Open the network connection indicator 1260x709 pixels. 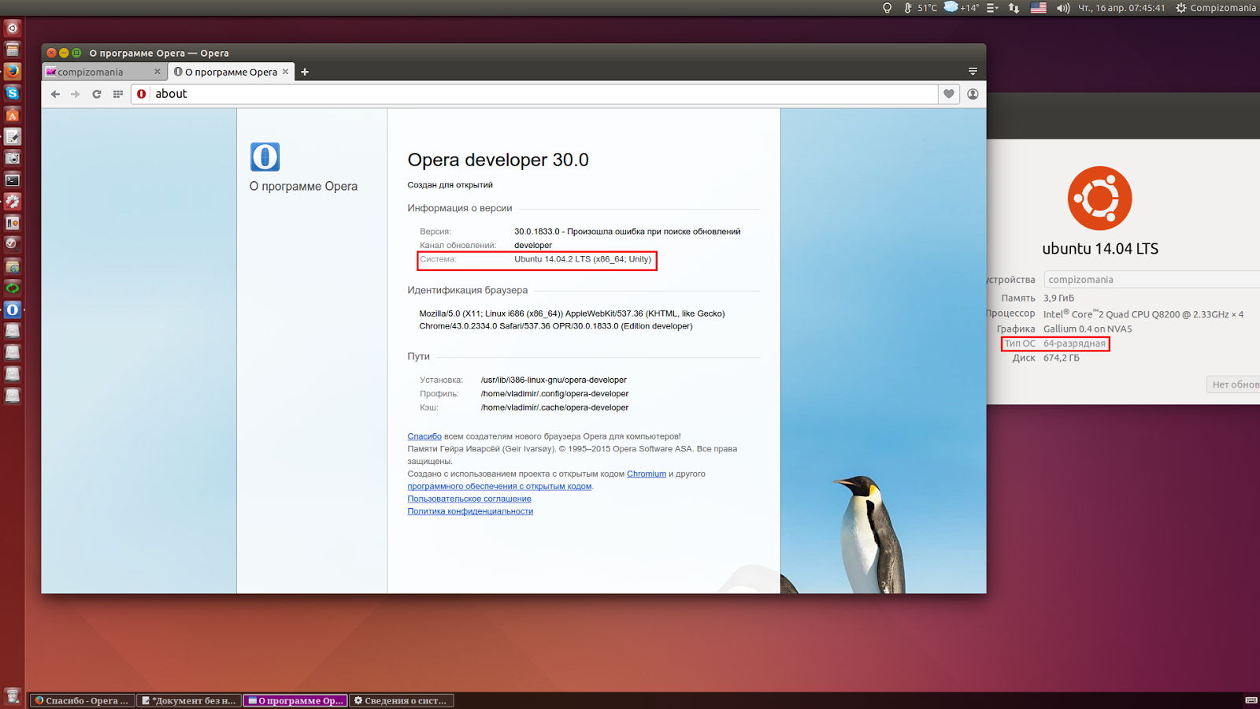[1014, 8]
